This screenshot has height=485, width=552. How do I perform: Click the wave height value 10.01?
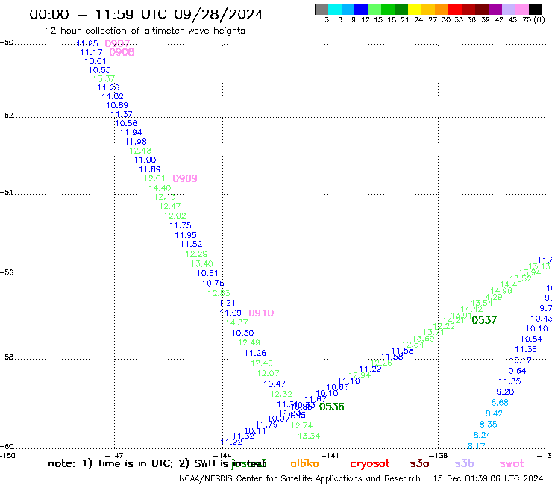95,61
